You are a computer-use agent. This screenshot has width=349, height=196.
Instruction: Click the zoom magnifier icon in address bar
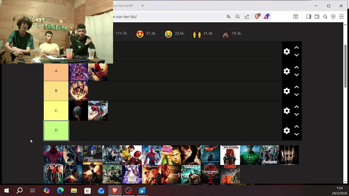click(x=237, y=17)
